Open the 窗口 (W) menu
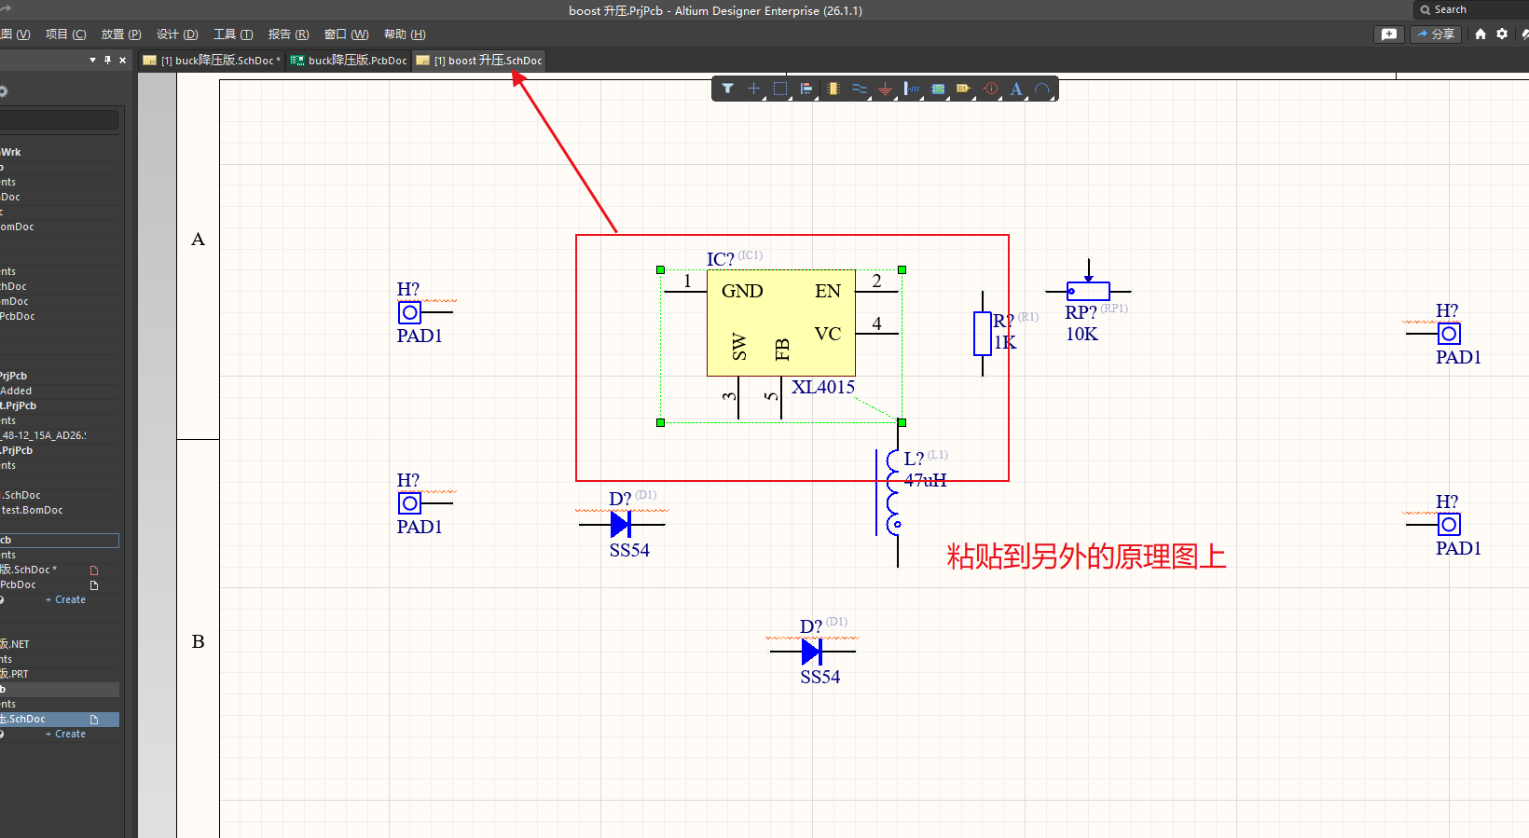 [x=346, y=34]
